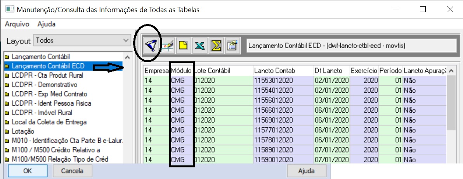Select LCDPR - Ident Pessoa Fisica item
This screenshot has width=463, height=179.
coord(51,103)
